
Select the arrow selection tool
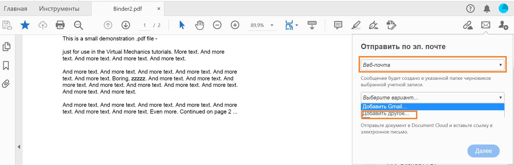pos(182,25)
